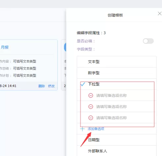Remove the third option with its red minus icon
The image size is (162, 156).
[91, 118]
